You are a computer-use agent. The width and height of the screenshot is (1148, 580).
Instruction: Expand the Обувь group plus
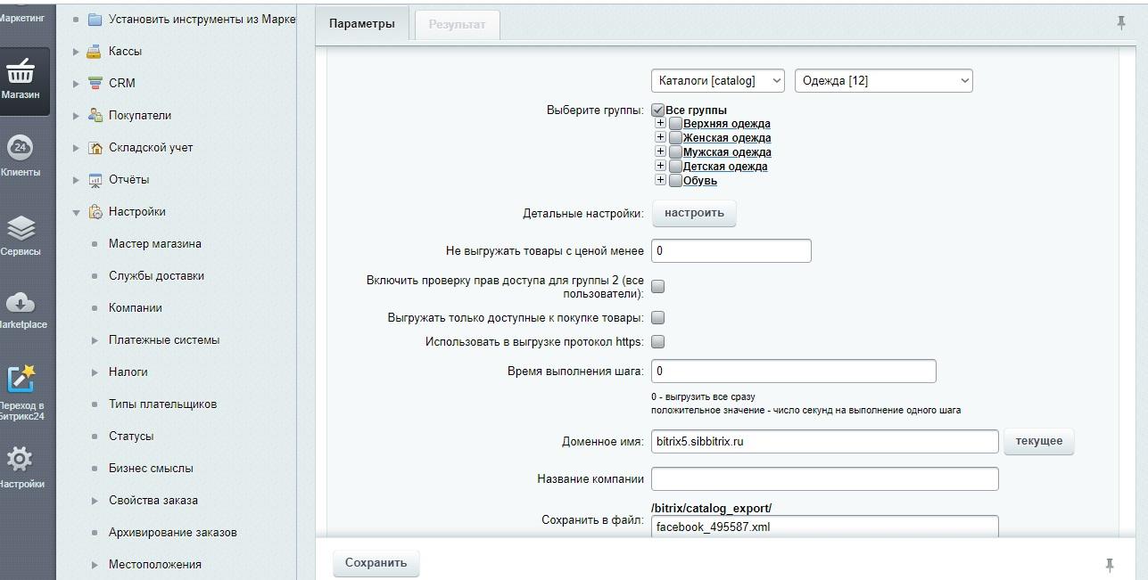pyautogui.click(x=660, y=180)
